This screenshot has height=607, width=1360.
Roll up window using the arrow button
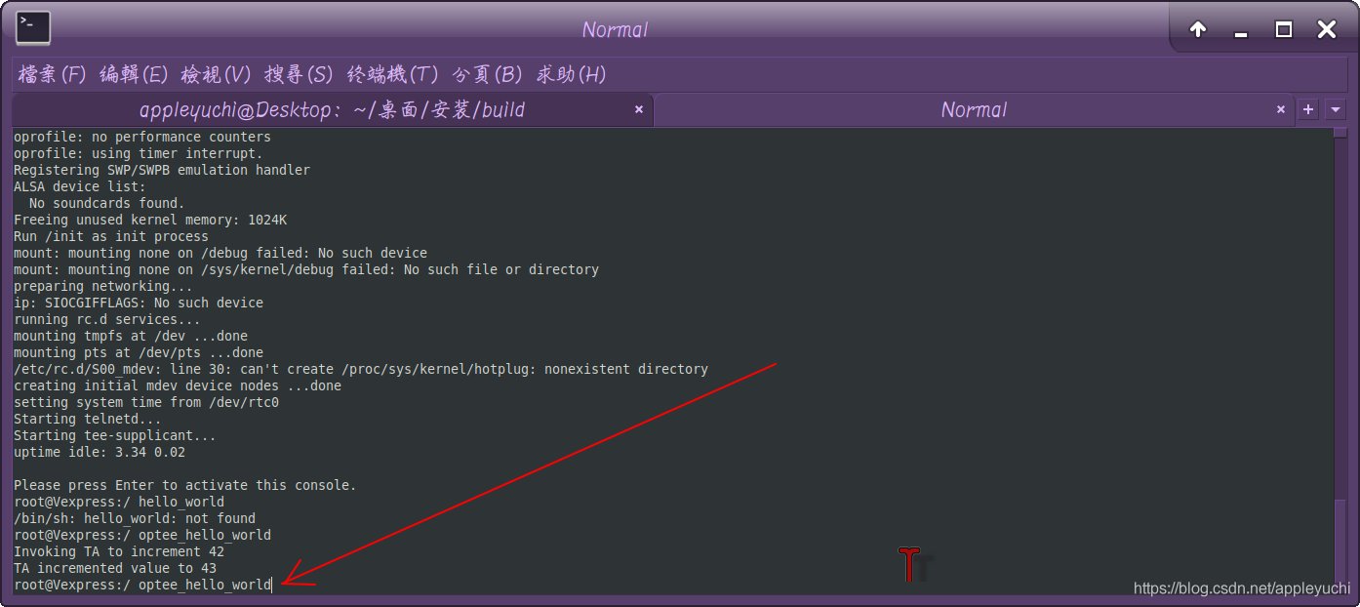(x=1197, y=29)
